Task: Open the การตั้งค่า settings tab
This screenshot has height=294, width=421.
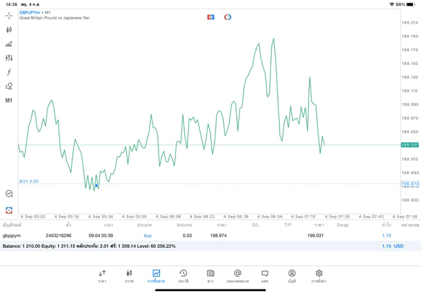Action: pos(319,276)
